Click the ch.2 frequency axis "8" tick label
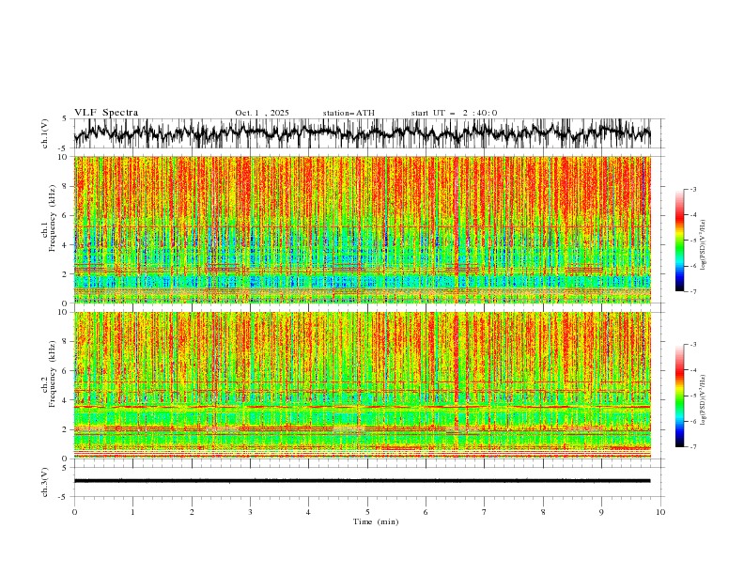The image size is (744, 575). (66, 342)
